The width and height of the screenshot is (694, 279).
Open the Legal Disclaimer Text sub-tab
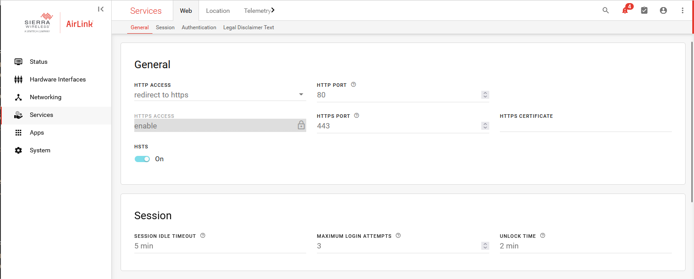pyautogui.click(x=249, y=27)
